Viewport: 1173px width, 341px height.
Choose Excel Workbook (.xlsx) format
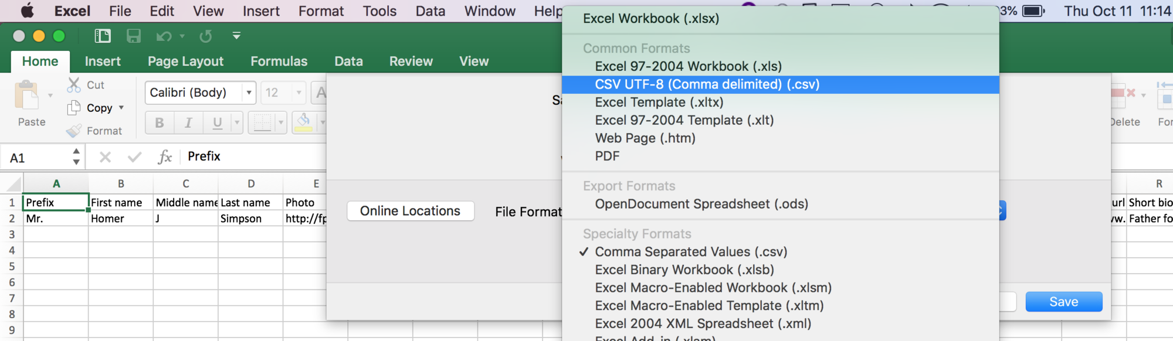coord(781,19)
